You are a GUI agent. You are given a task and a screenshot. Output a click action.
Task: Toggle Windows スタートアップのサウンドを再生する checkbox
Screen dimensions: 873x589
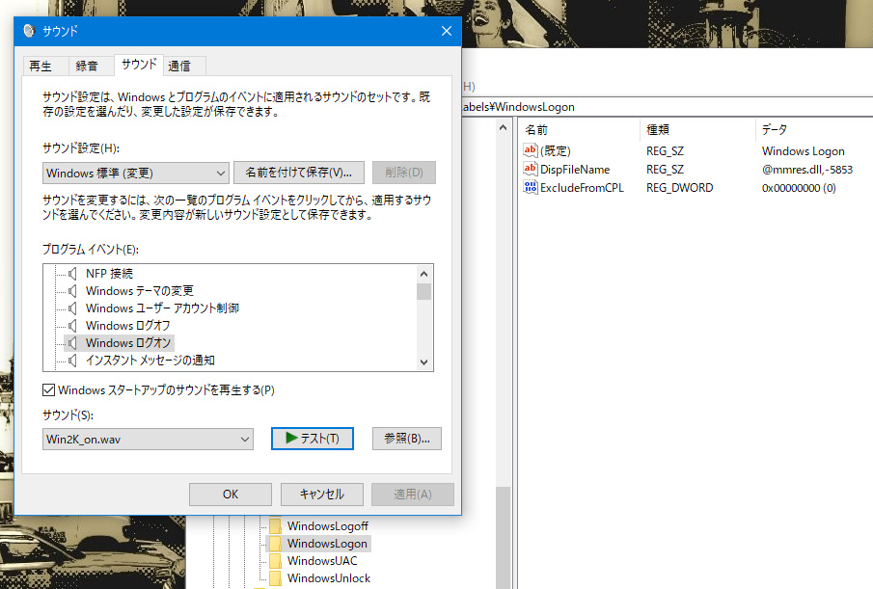[x=49, y=389]
